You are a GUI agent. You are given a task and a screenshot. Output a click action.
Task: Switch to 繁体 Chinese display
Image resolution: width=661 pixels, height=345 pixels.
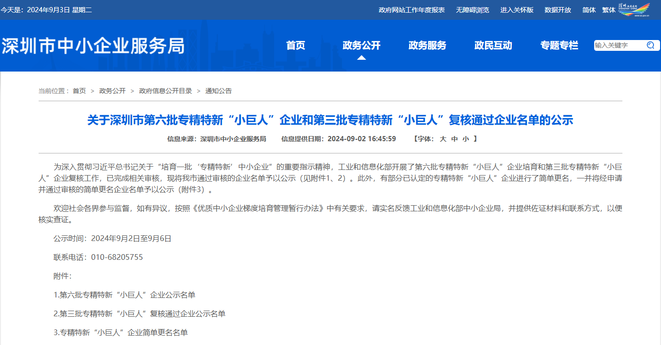click(609, 10)
